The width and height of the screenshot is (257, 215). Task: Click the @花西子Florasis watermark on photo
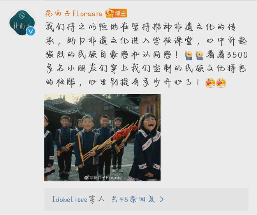106,178
